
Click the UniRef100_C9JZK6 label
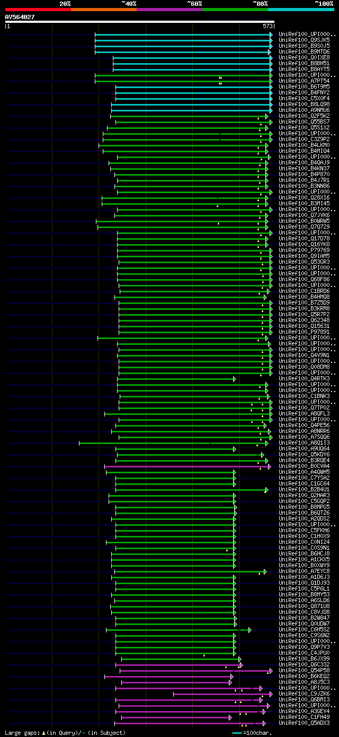305,693
